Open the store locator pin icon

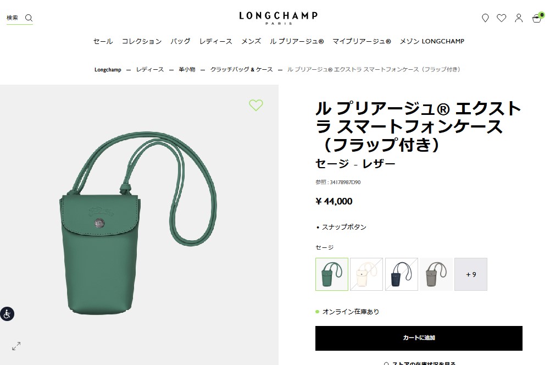coord(485,18)
